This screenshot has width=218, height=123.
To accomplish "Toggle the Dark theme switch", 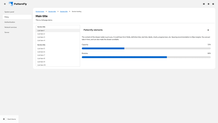I will [x=5, y=119].
